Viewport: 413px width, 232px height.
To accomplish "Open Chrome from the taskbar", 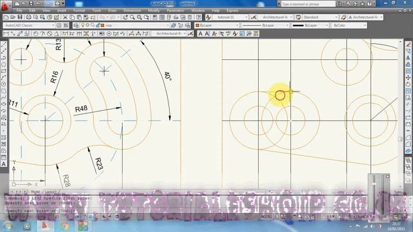I will pos(65,226).
